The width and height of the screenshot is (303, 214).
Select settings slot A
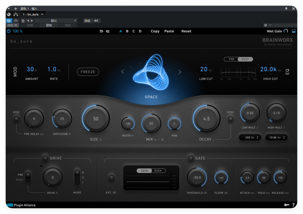coord(121,31)
